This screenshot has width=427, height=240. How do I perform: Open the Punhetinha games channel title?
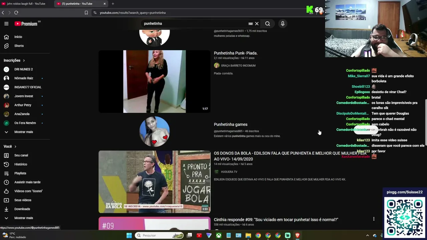click(x=231, y=124)
